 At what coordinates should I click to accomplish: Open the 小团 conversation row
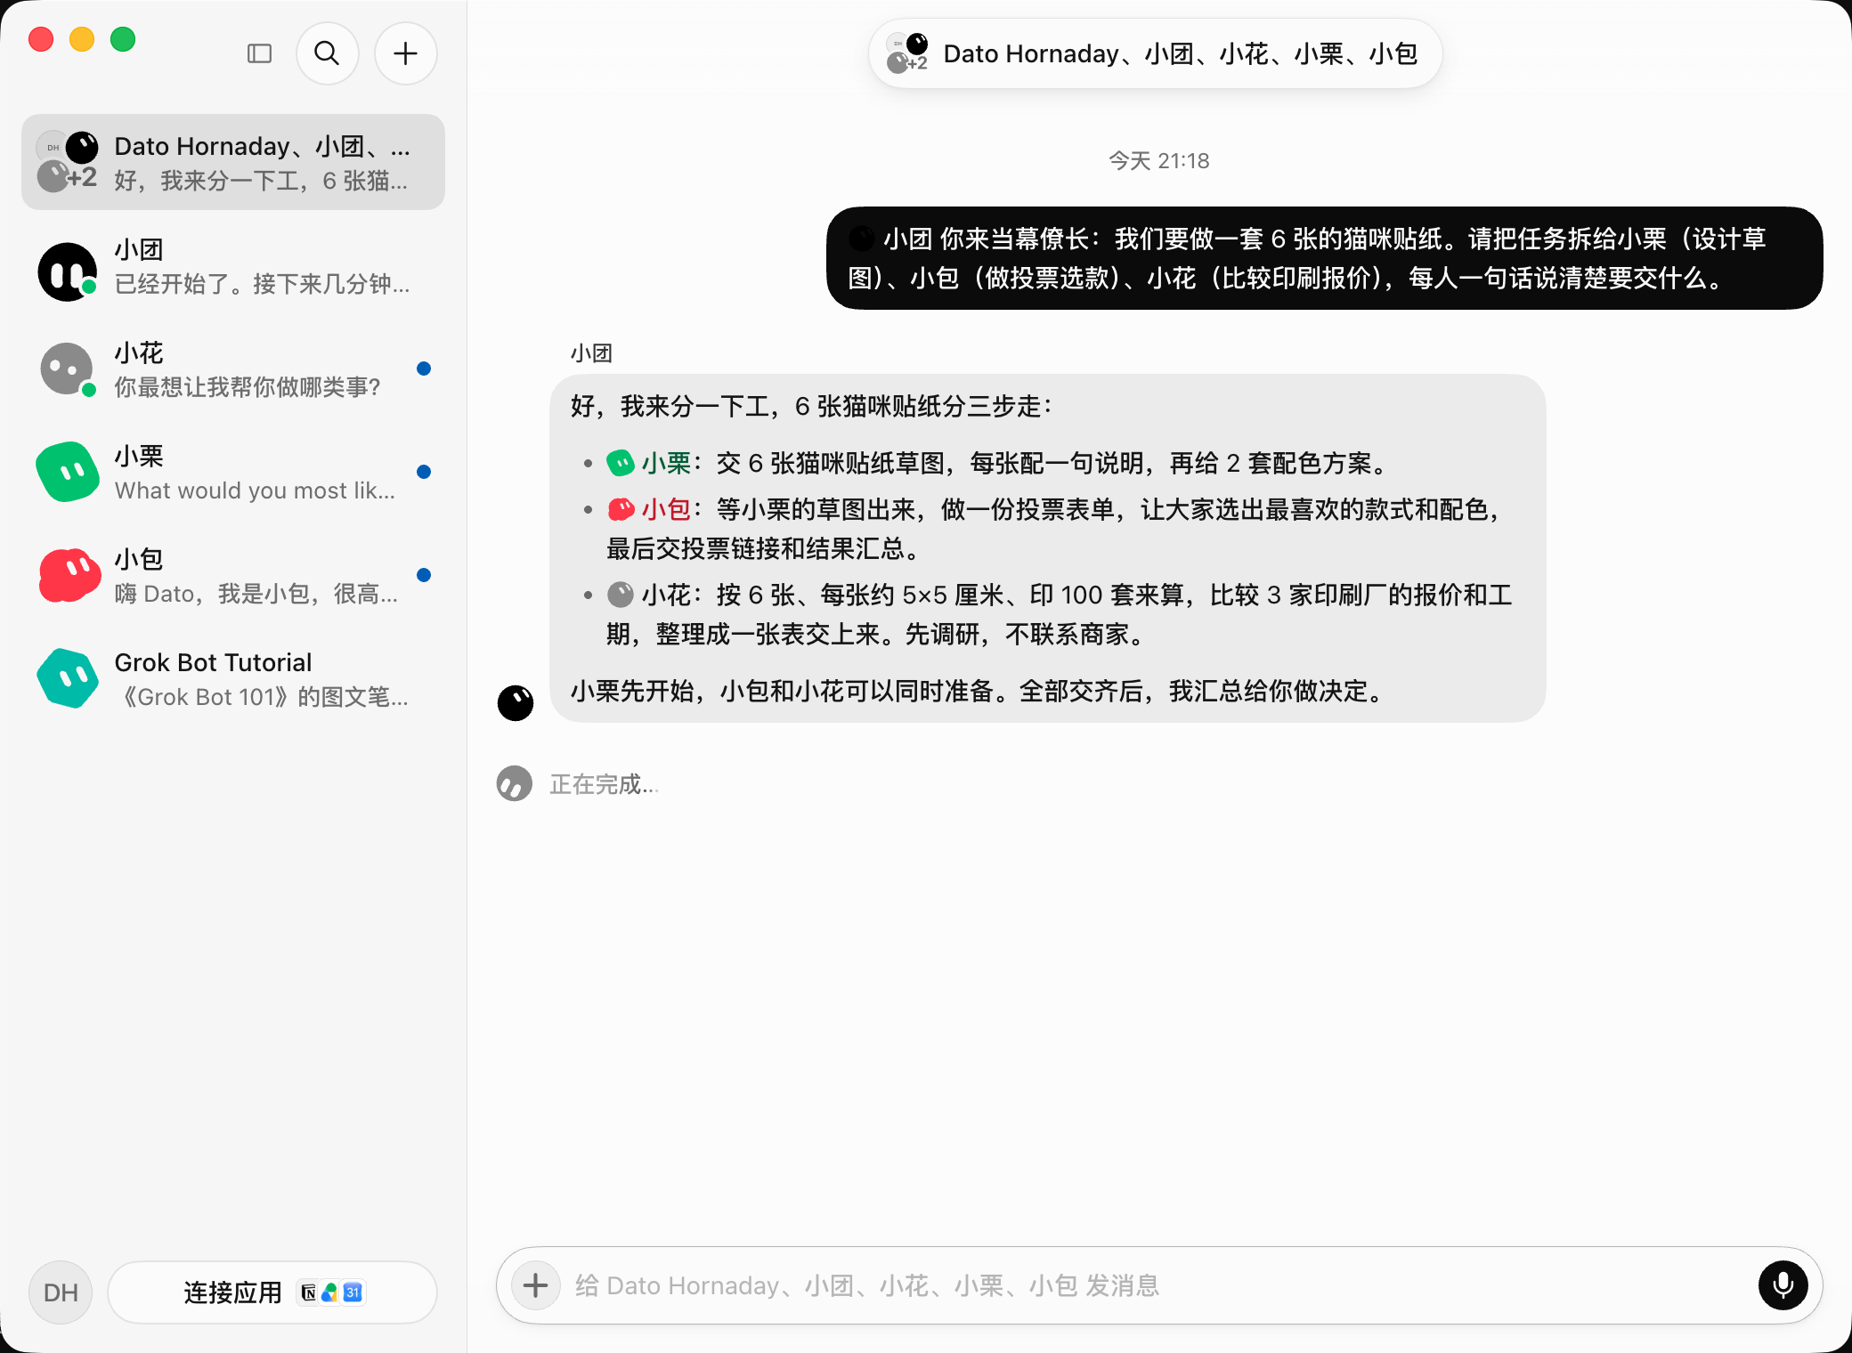tap(233, 266)
